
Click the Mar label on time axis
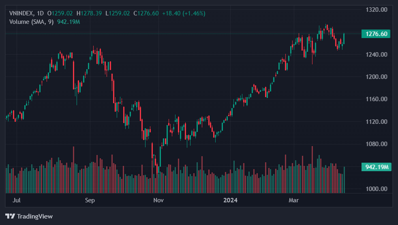pos(293,200)
